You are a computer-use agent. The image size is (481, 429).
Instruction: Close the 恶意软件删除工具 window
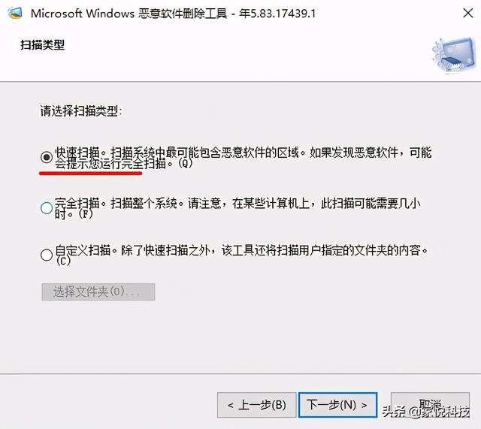tap(467, 14)
